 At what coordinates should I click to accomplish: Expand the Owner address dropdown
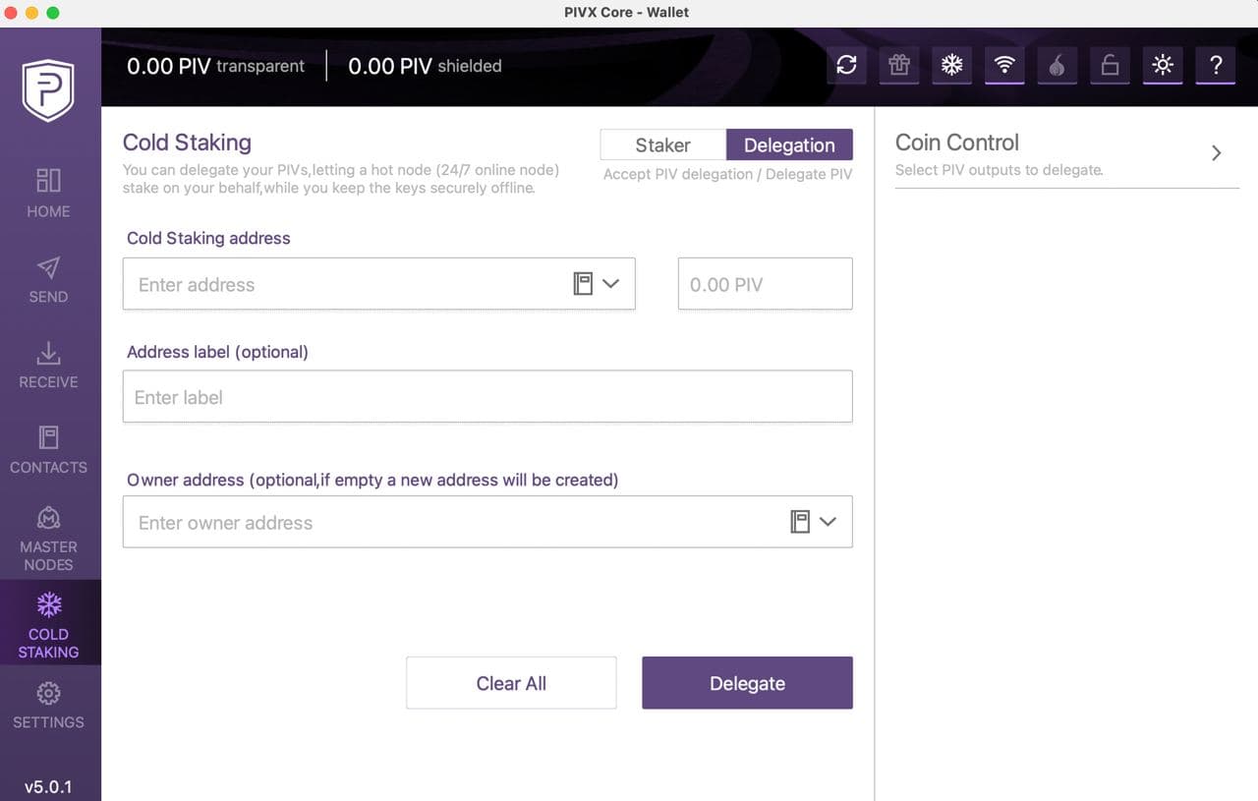(x=829, y=522)
